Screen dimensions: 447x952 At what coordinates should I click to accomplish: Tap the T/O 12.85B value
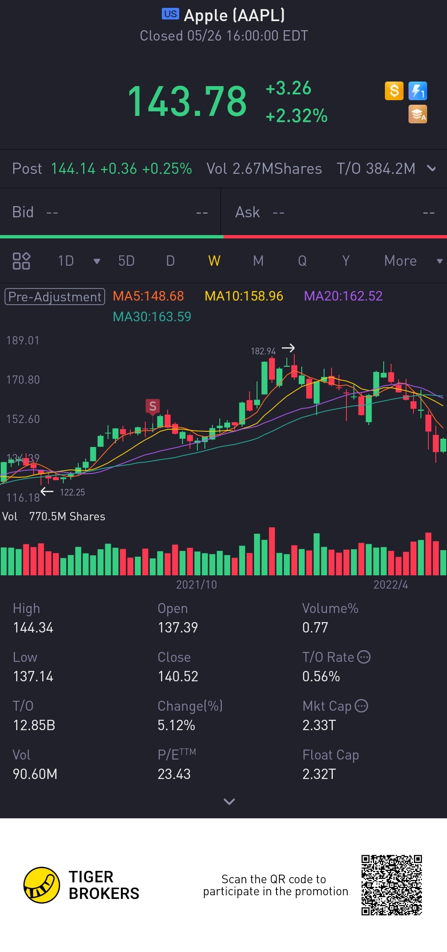coord(34,726)
